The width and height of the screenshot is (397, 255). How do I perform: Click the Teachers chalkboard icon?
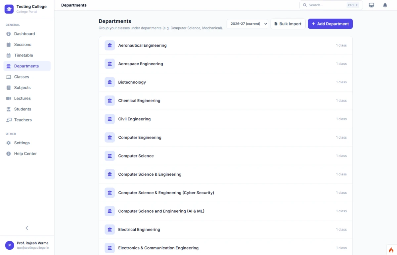[x=9, y=120]
